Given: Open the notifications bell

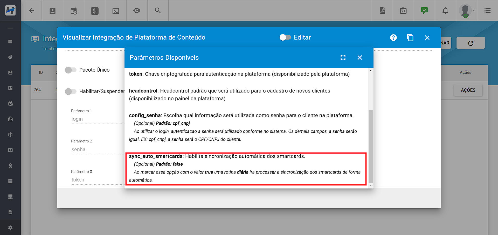Looking at the screenshot, I should [445, 11].
